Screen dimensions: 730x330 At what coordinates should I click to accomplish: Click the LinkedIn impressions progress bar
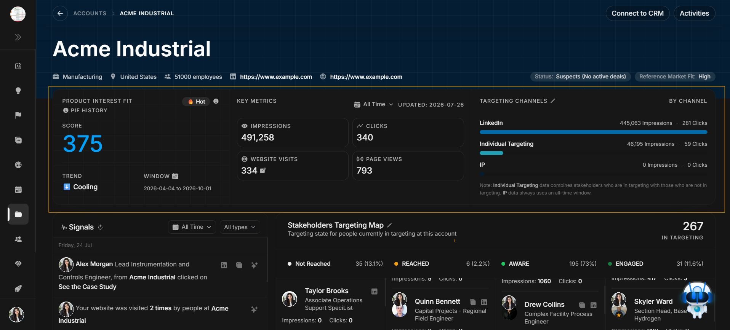click(593, 132)
